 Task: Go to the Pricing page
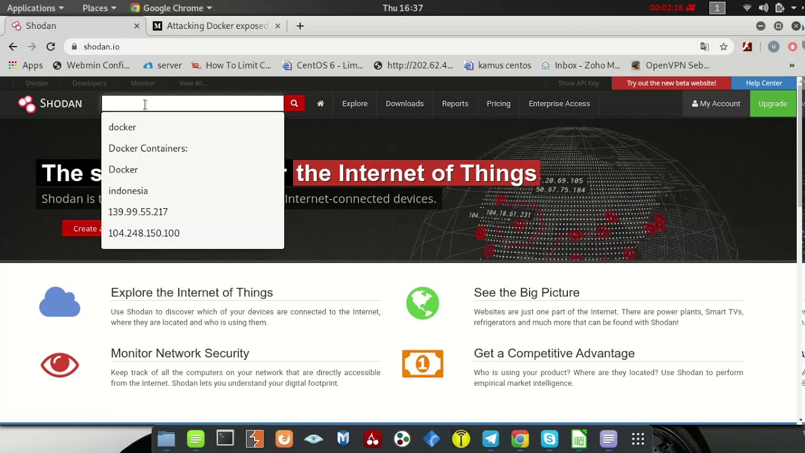[x=498, y=103]
